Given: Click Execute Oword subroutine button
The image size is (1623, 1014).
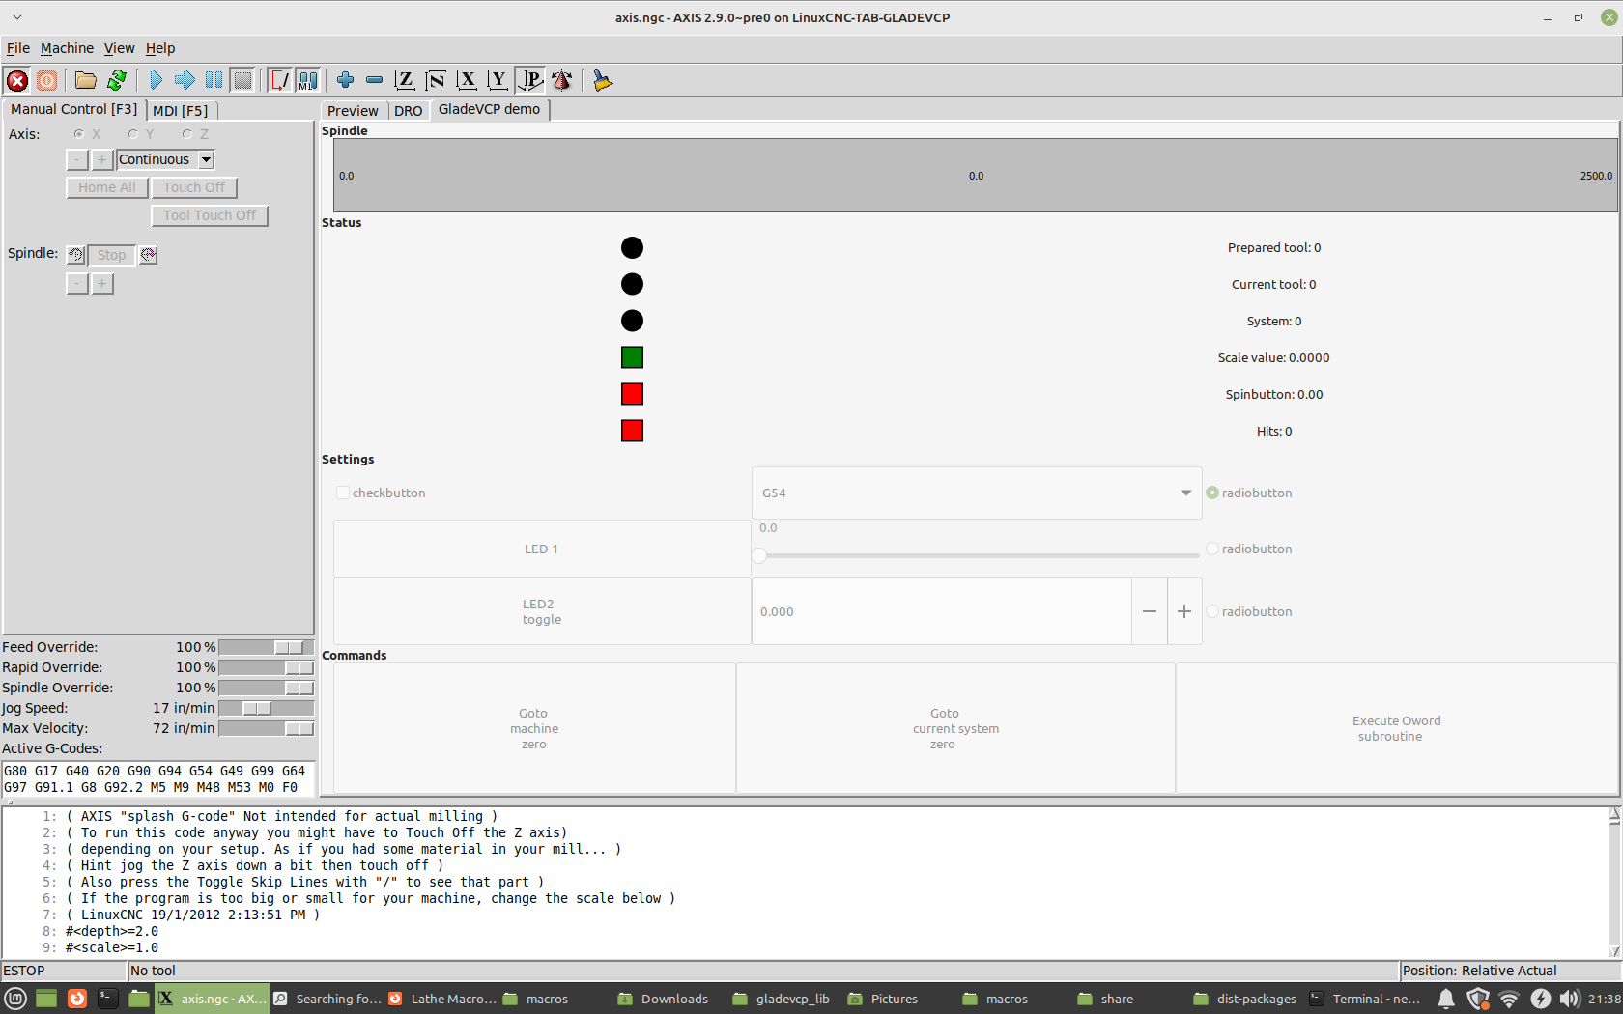Looking at the screenshot, I should (1397, 728).
